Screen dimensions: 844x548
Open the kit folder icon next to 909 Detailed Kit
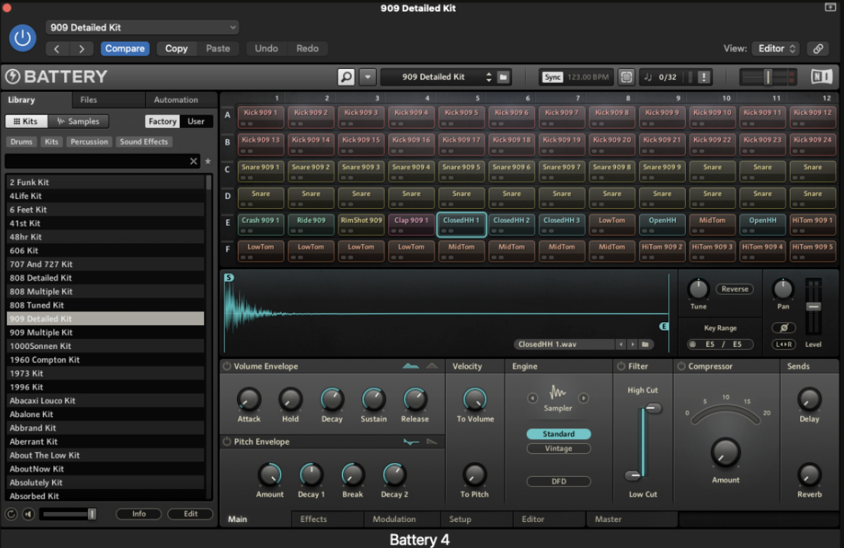(504, 77)
